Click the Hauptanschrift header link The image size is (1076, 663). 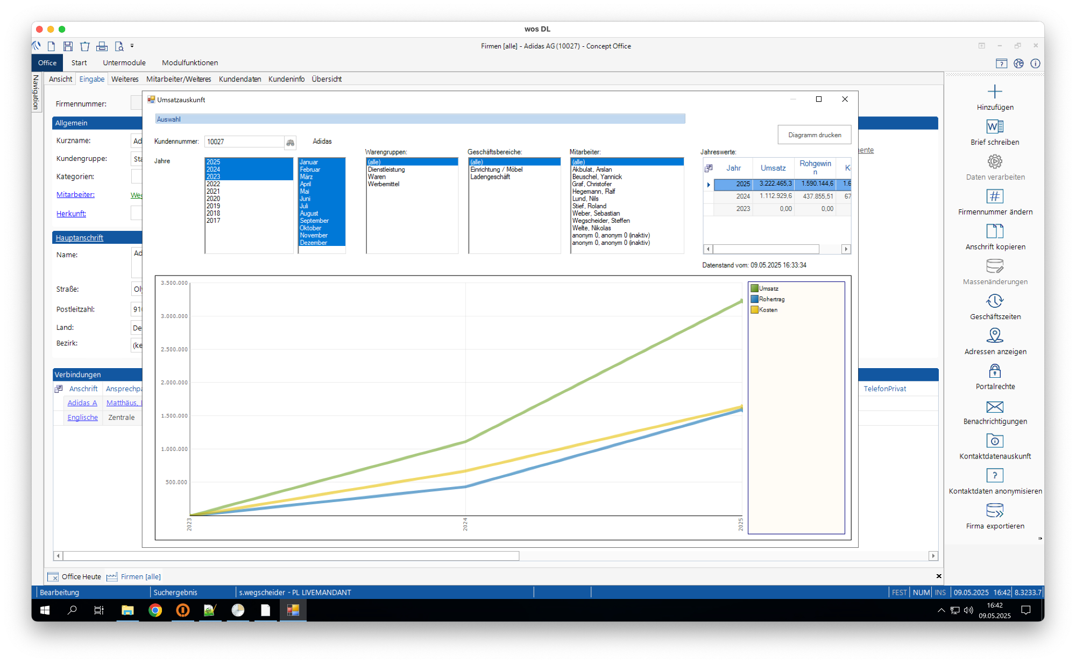[x=79, y=238]
